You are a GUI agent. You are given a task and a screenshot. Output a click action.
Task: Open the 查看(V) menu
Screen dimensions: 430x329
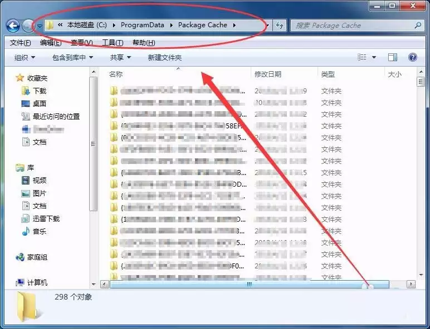82,43
